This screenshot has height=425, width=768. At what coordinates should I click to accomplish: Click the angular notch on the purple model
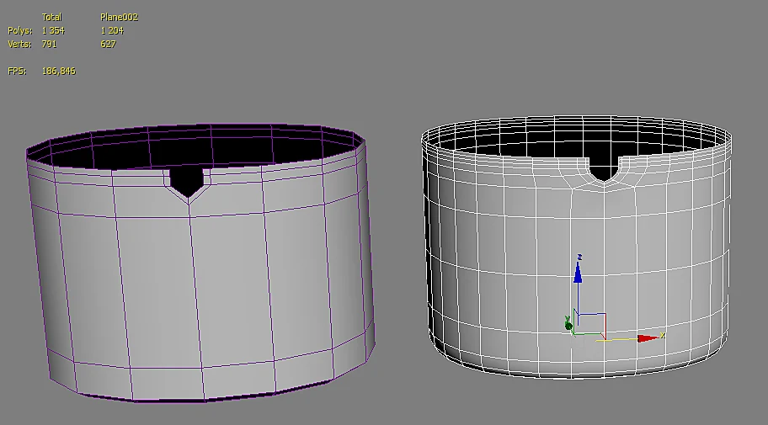187,182
